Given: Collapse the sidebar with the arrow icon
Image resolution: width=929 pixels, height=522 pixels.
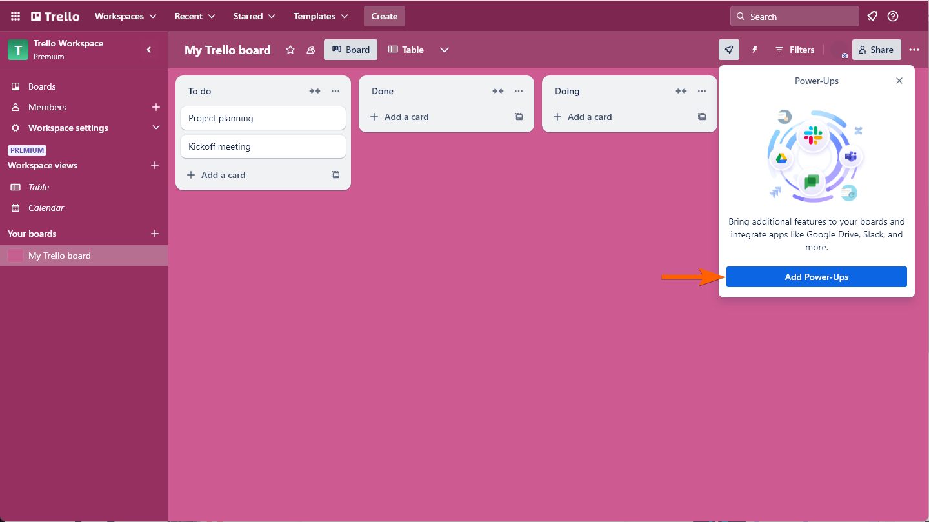Looking at the screenshot, I should [149, 50].
